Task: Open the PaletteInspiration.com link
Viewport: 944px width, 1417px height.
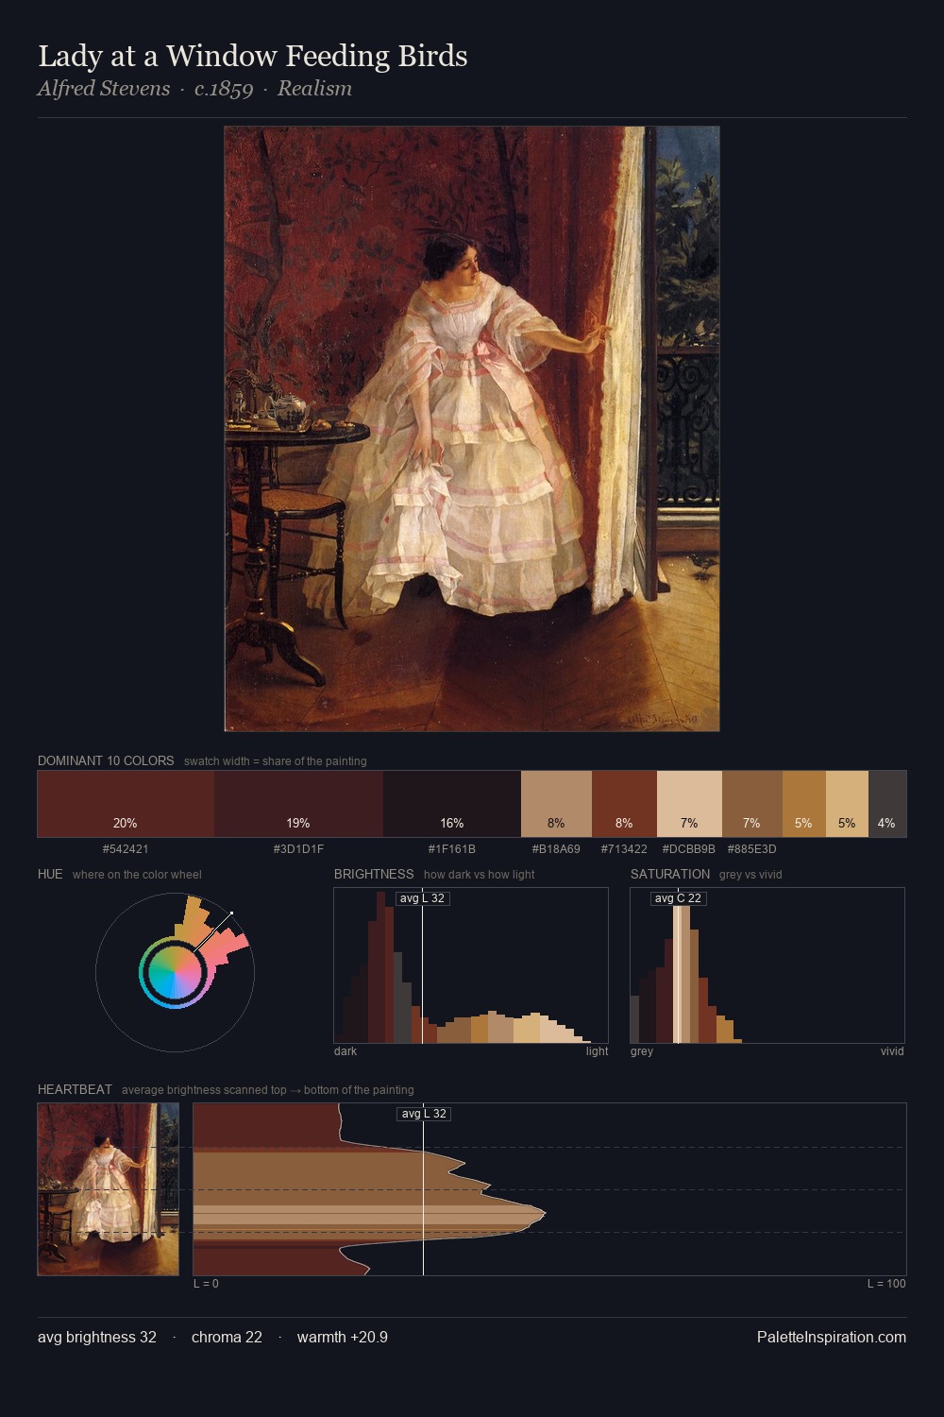Action: [832, 1337]
